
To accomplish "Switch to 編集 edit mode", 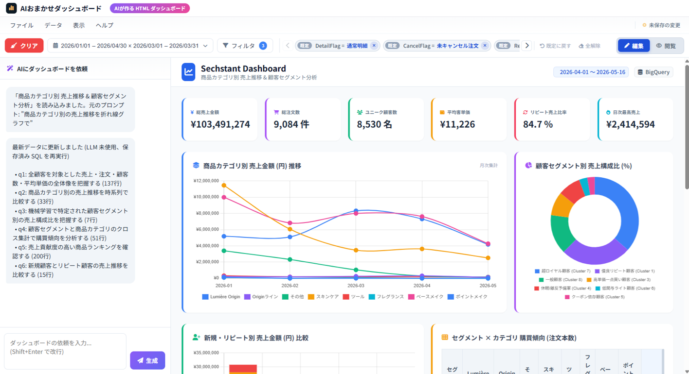I will 634,46.
